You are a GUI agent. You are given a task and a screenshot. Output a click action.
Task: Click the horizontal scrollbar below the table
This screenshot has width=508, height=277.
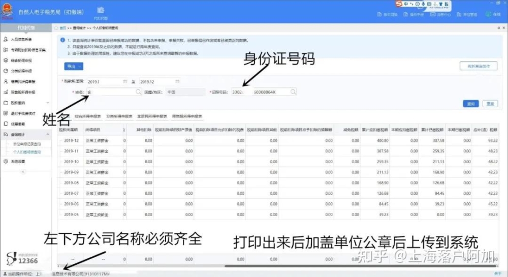click(x=360, y=266)
